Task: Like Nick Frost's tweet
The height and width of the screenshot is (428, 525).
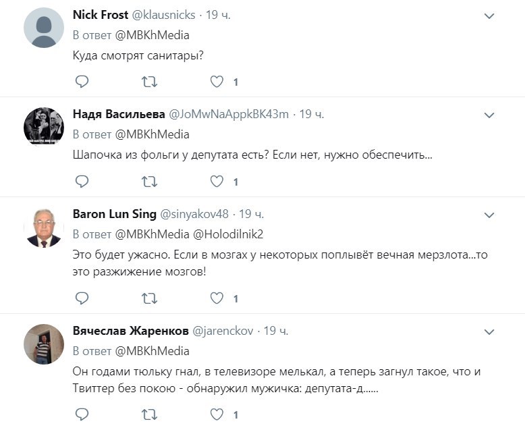Action: point(217,82)
